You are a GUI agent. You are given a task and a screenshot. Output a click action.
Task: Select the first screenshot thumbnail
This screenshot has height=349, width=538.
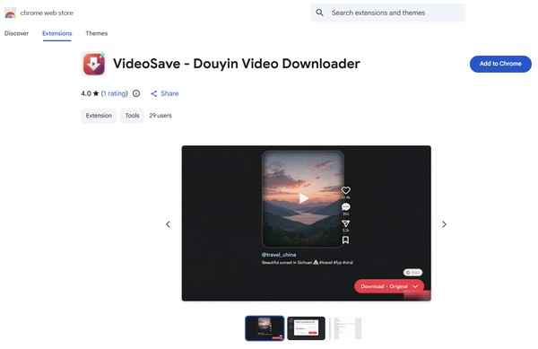click(265, 328)
